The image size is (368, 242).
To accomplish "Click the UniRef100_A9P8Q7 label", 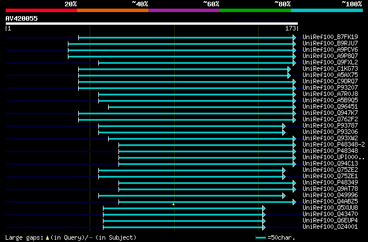I will pos(330,56).
